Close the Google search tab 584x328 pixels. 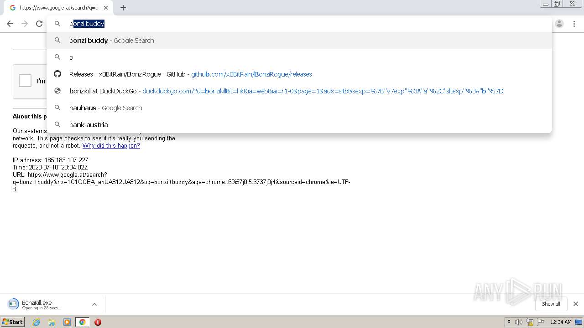click(106, 8)
